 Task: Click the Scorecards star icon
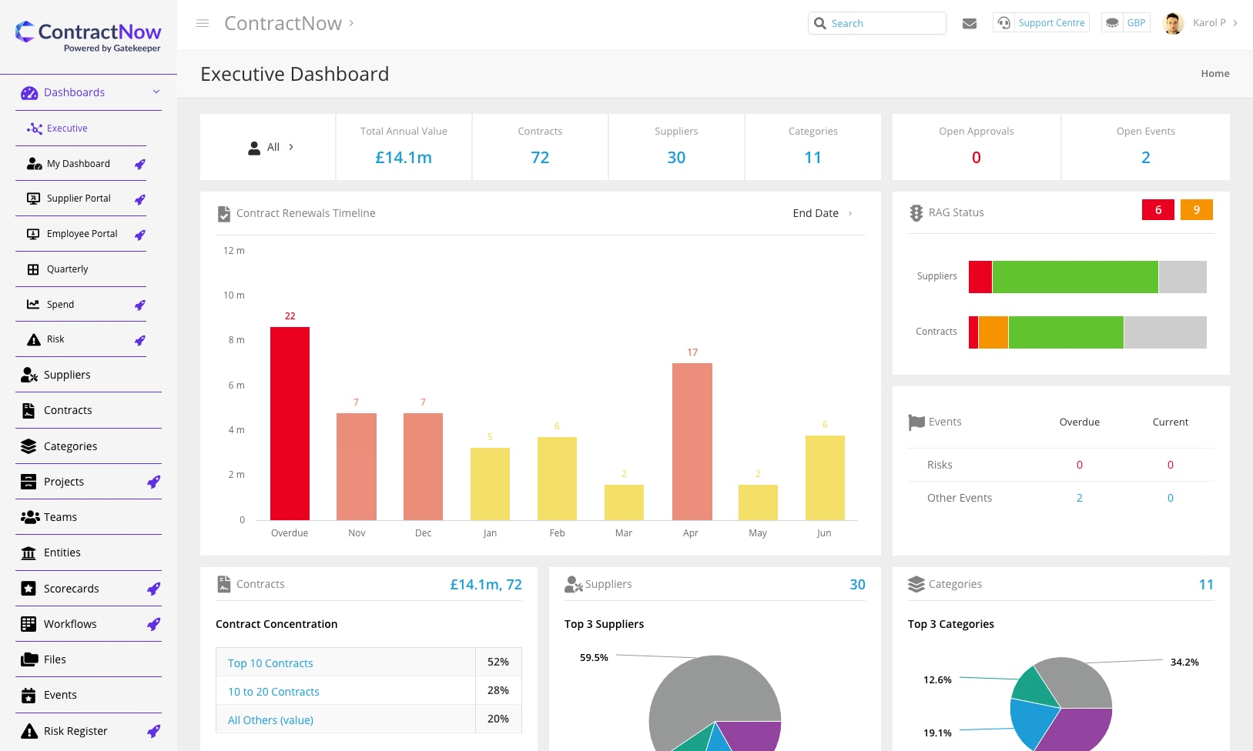point(28,589)
